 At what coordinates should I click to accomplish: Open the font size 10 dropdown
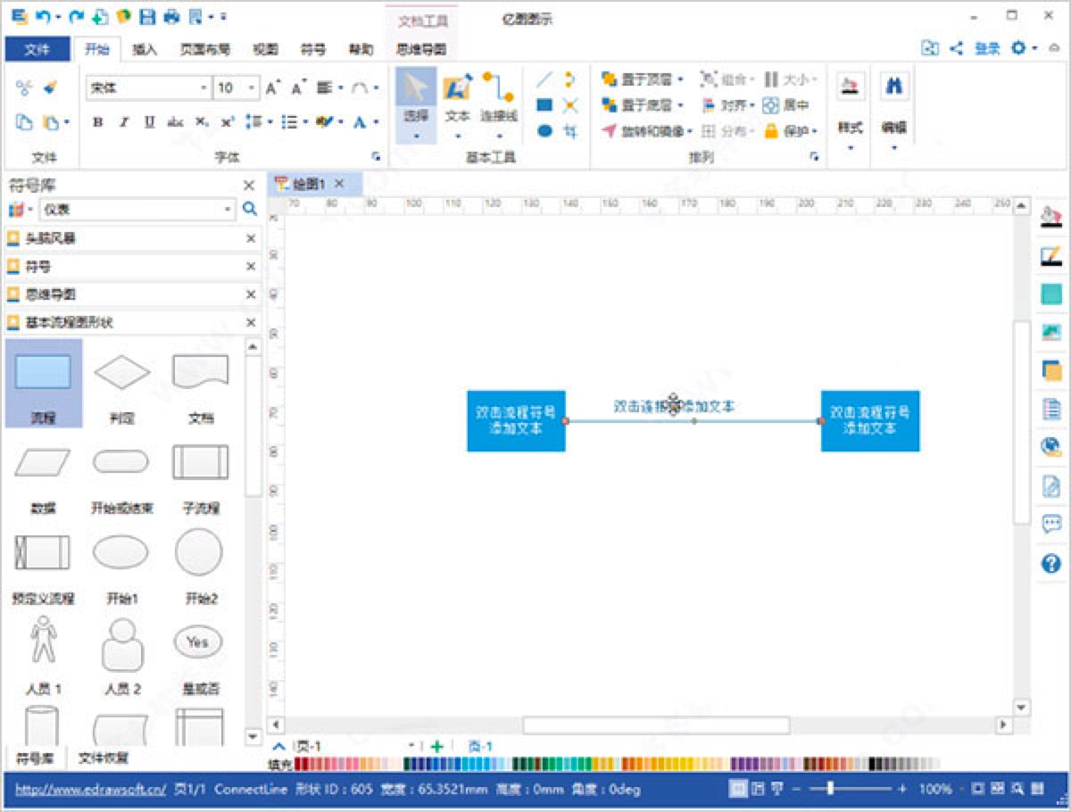click(253, 87)
